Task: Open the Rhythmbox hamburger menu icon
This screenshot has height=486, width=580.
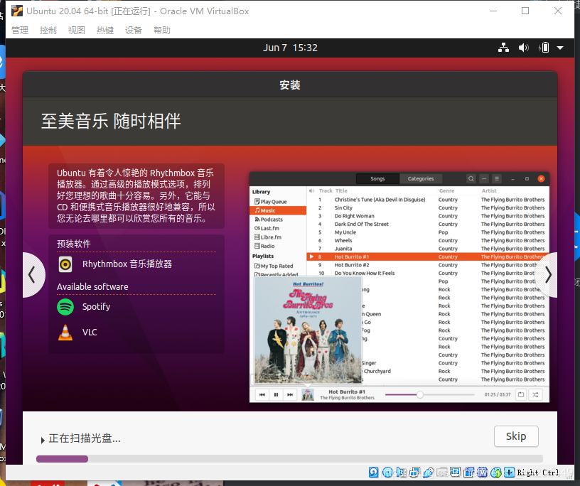Action: coord(497,178)
